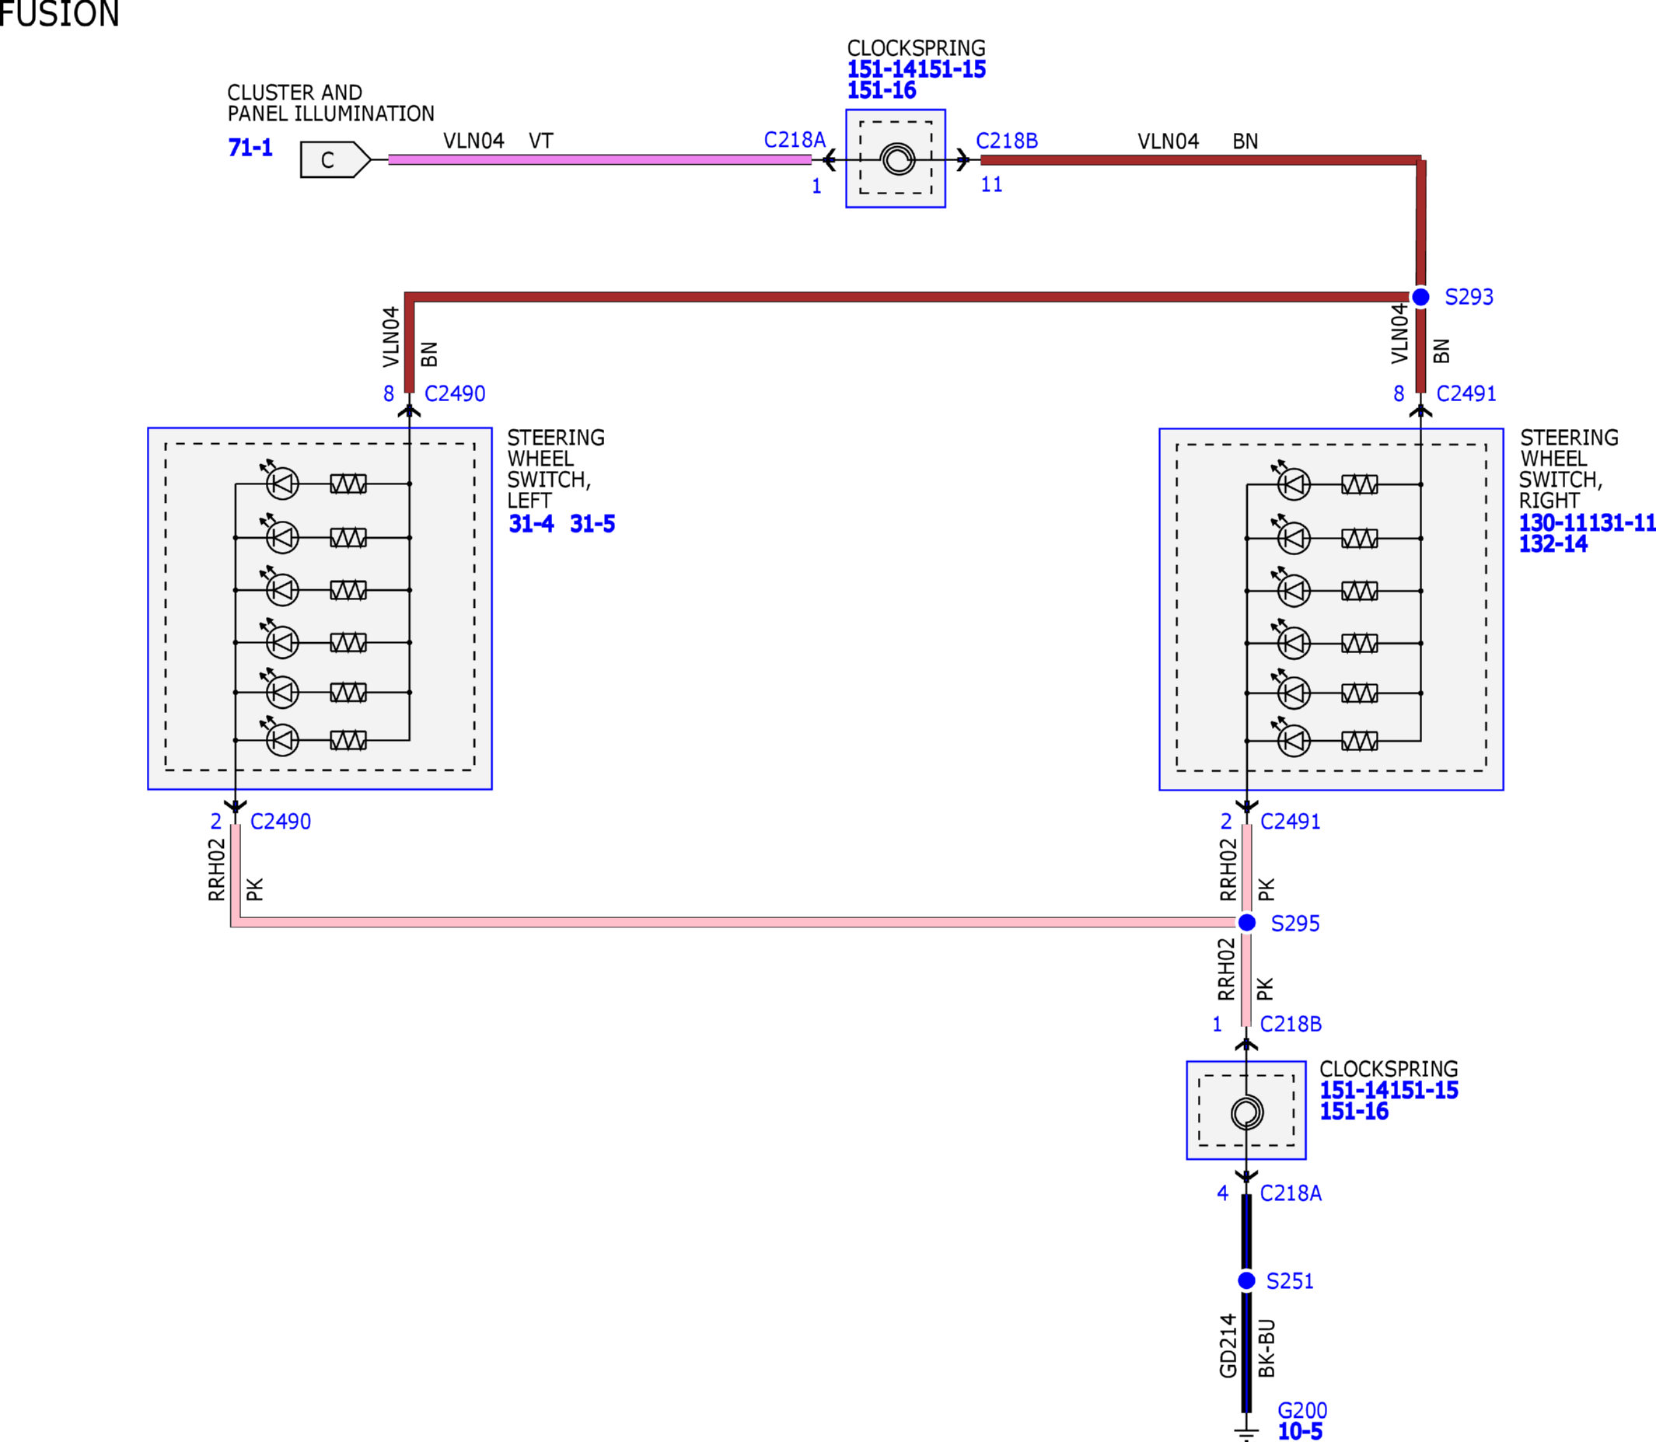Click the C2491 connector label at pin 2

click(1291, 822)
